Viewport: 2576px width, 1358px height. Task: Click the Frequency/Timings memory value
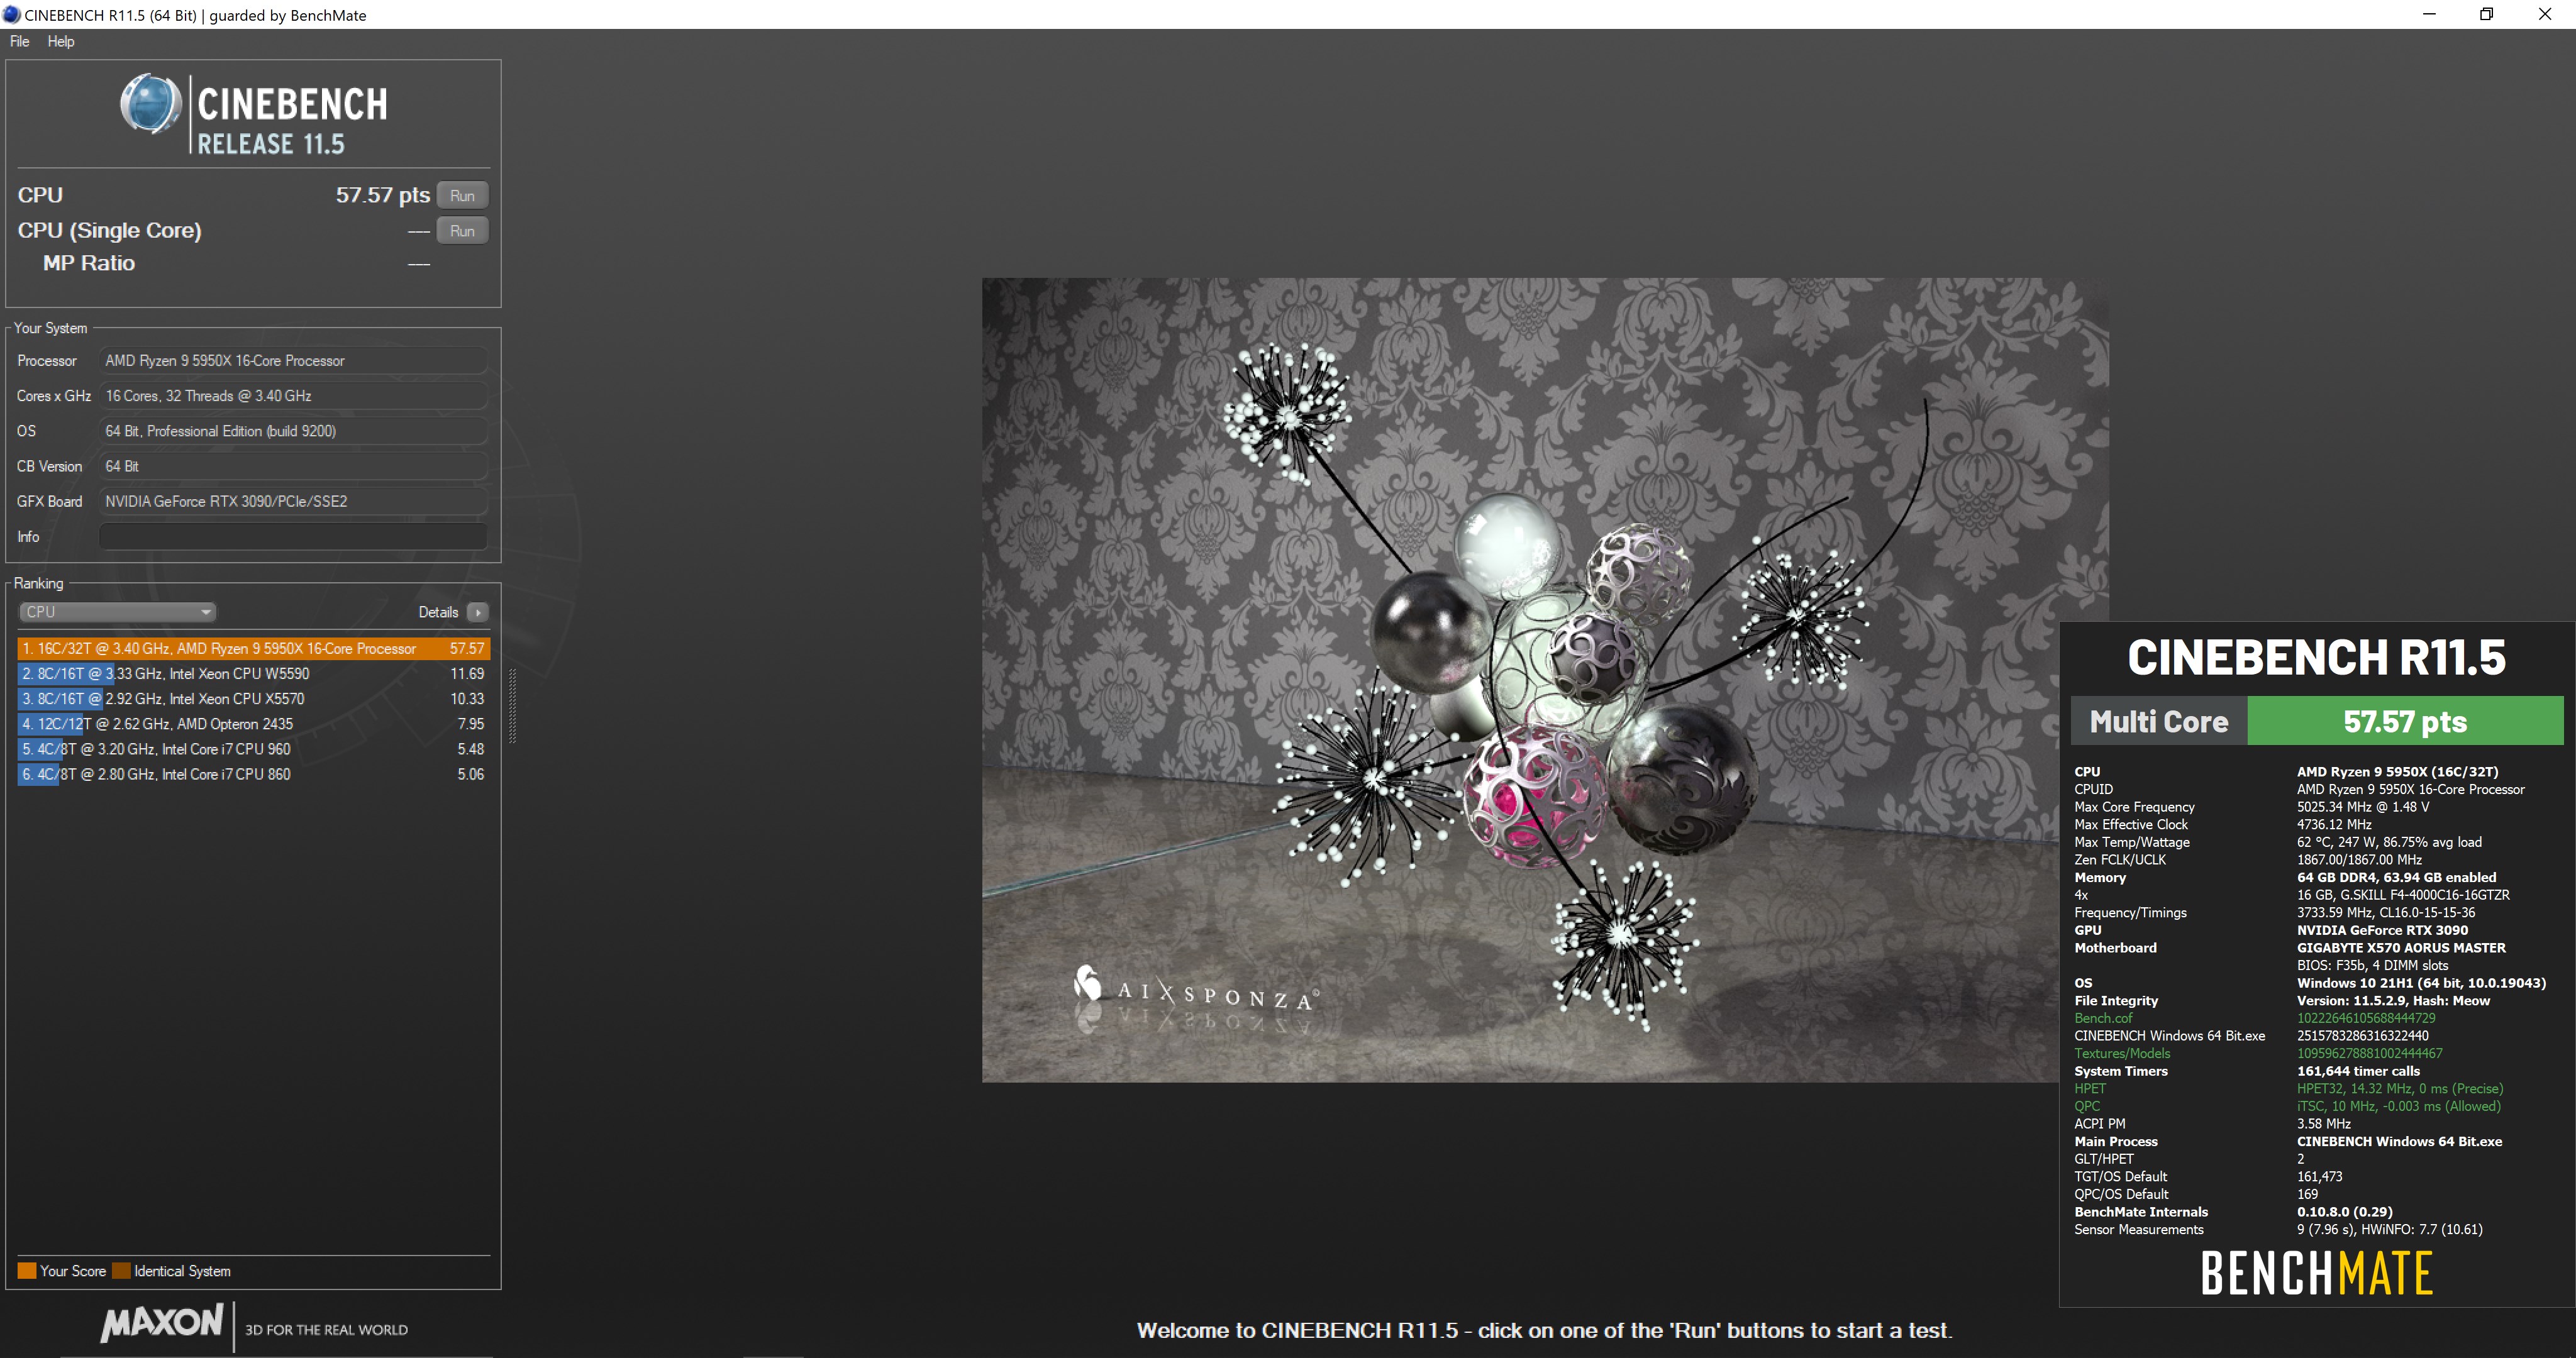tap(2386, 912)
